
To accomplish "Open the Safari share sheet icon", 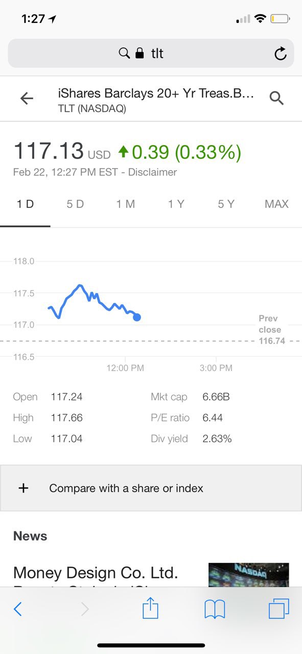I will pyautogui.click(x=150, y=608).
